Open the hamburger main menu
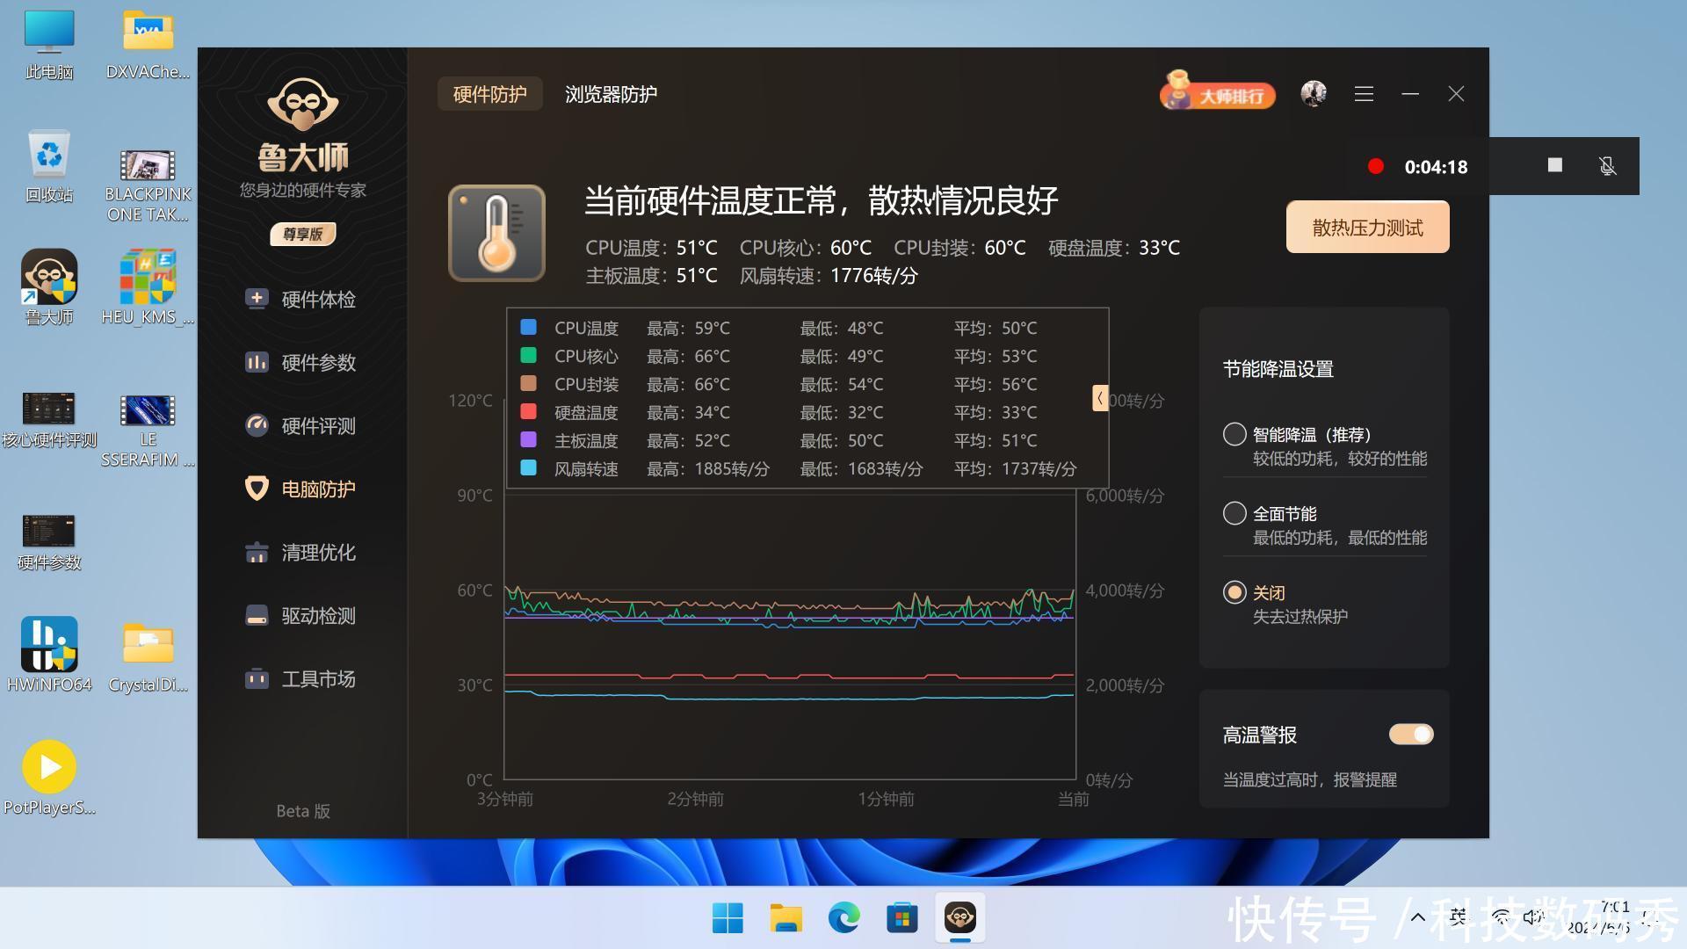 (x=1364, y=94)
